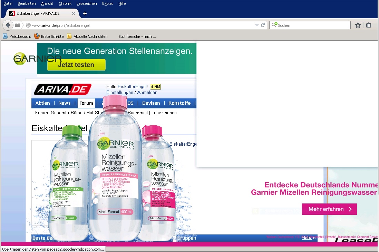Open the Meistbesucht bookmark folder
The image size is (379, 252).
pyautogui.click(x=17, y=36)
